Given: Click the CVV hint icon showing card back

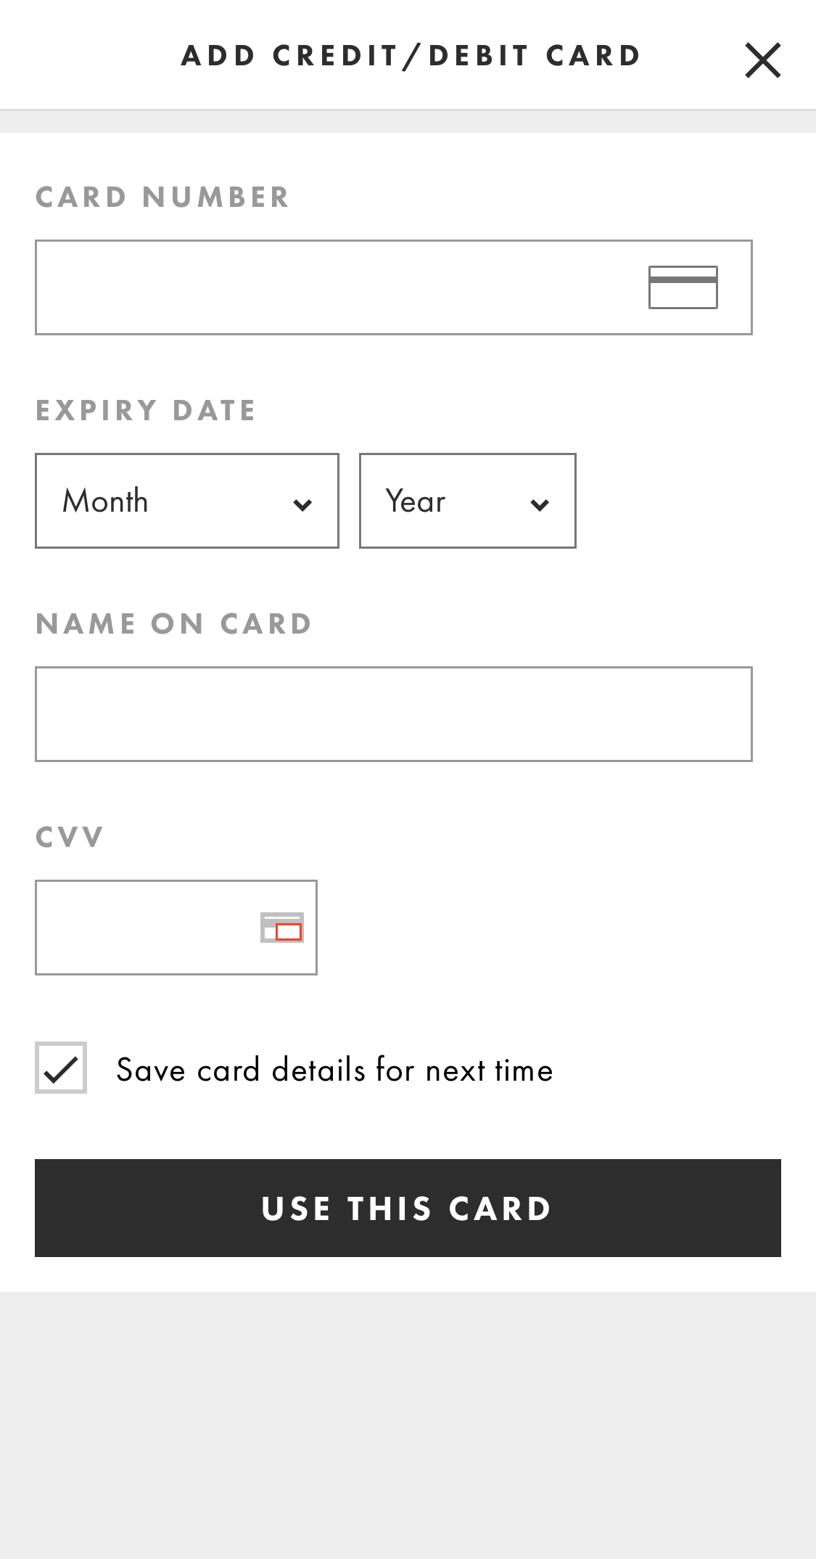Looking at the screenshot, I should pos(281,927).
